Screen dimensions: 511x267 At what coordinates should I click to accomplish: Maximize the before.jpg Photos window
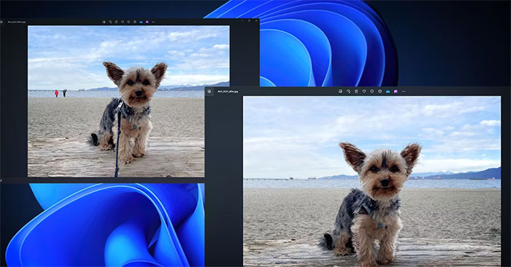pyautogui.click(x=250, y=20)
